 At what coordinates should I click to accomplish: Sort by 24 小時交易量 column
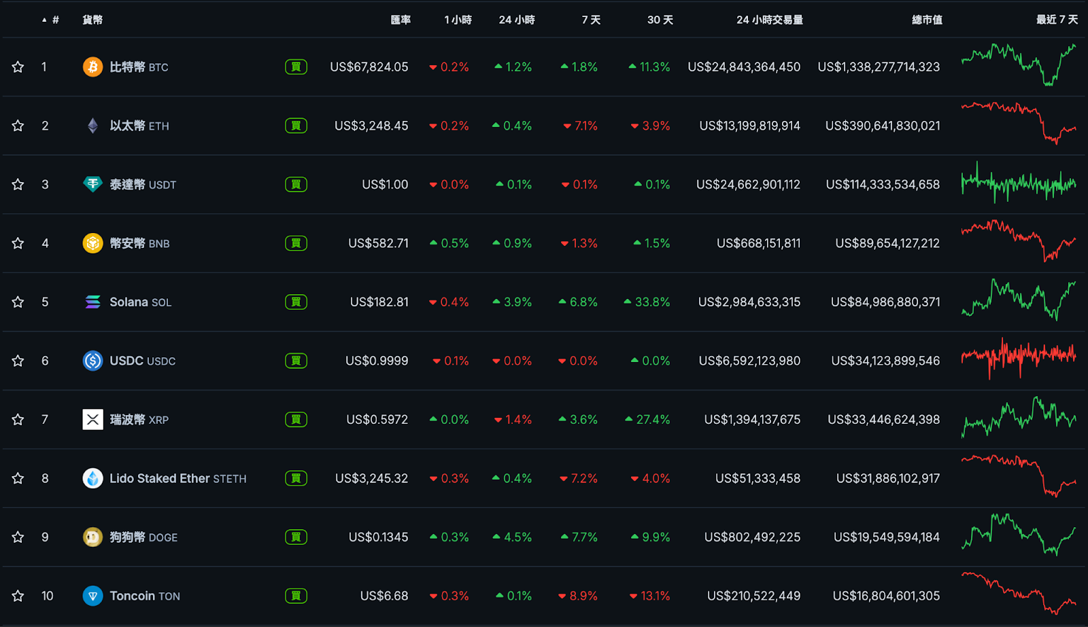pos(770,20)
